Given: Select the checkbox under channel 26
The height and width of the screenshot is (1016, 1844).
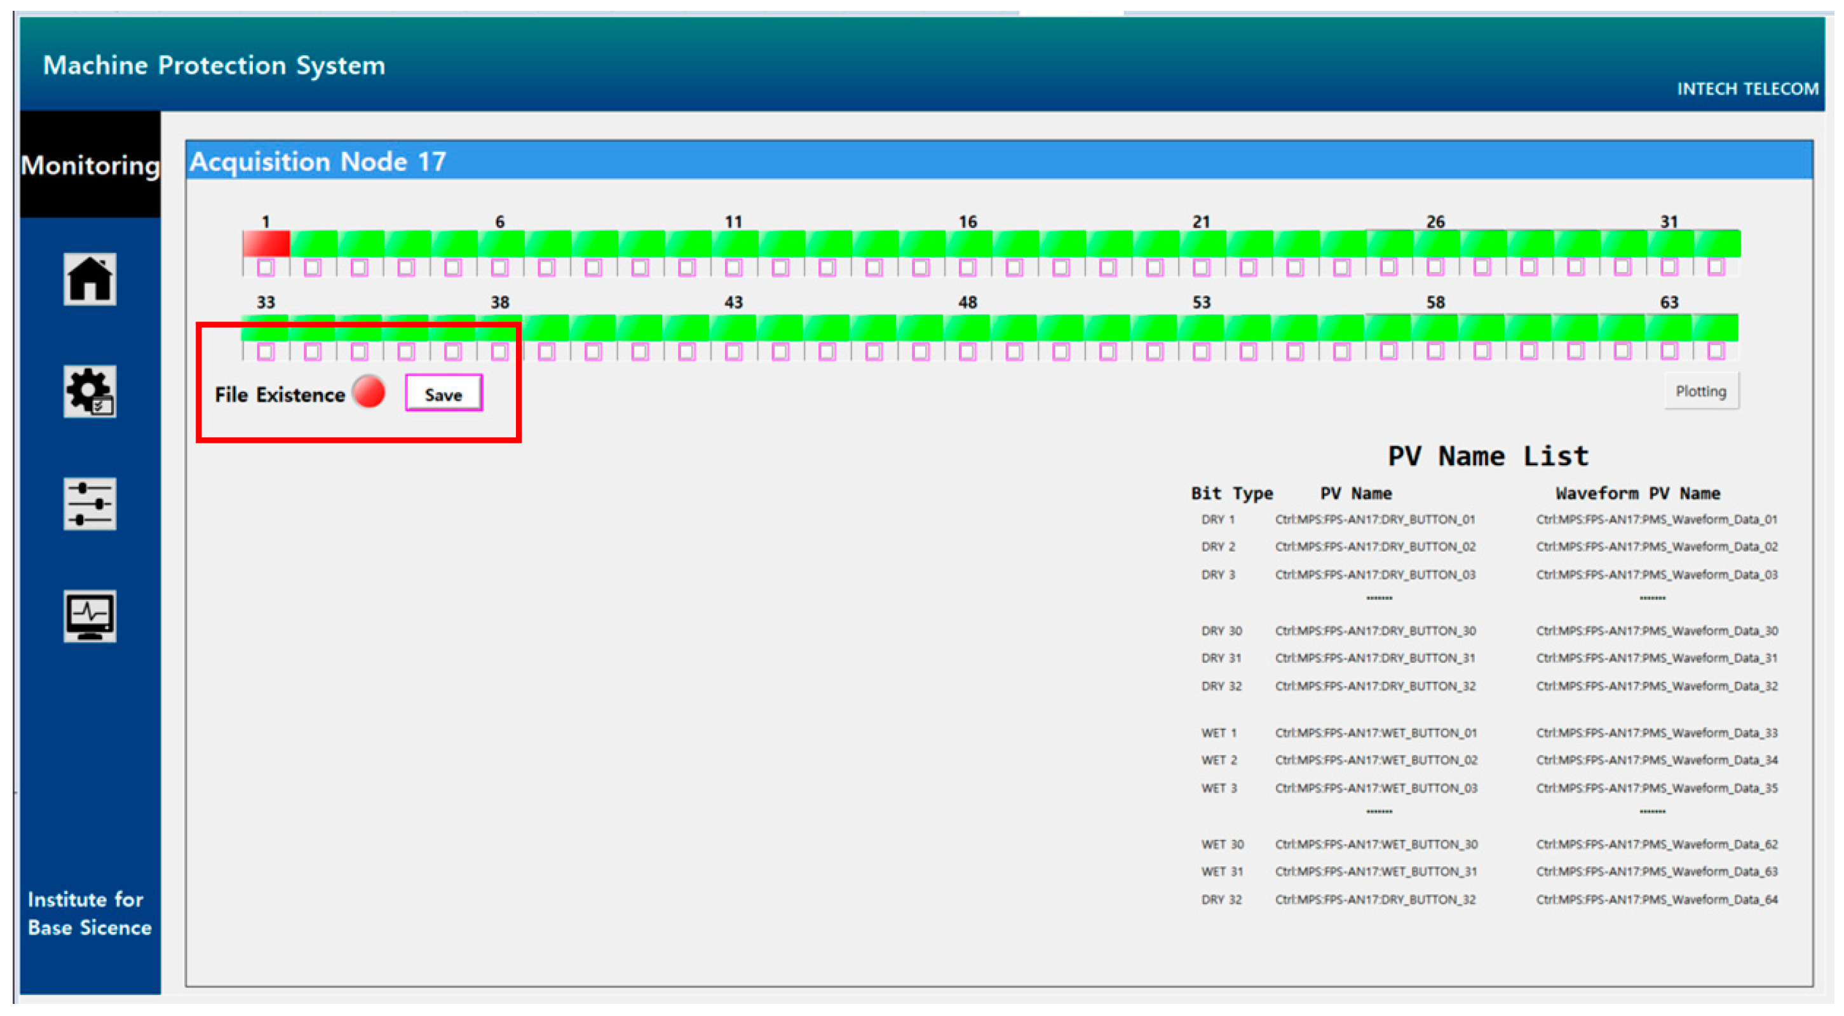Looking at the screenshot, I should 1435,267.
